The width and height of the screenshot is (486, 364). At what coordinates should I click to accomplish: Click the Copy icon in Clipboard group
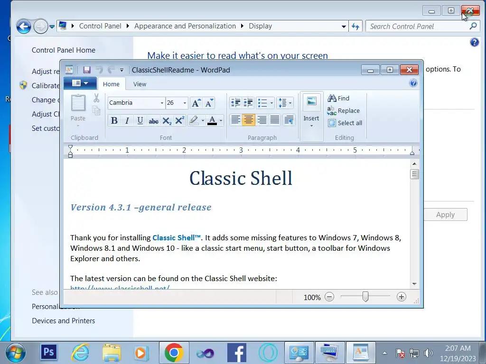point(96,110)
